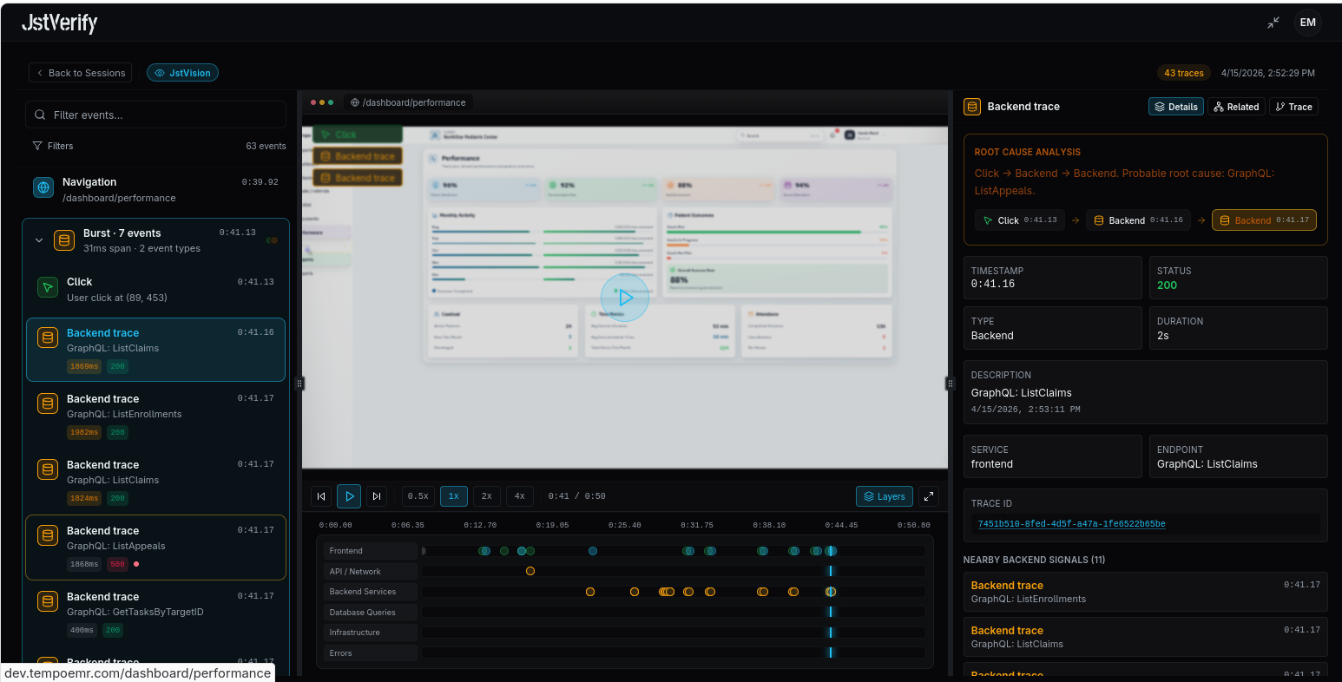Image resolution: width=1342 pixels, height=682 pixels.
Task: Select the ListAppeals backend trace row
Action: (156, 548)
